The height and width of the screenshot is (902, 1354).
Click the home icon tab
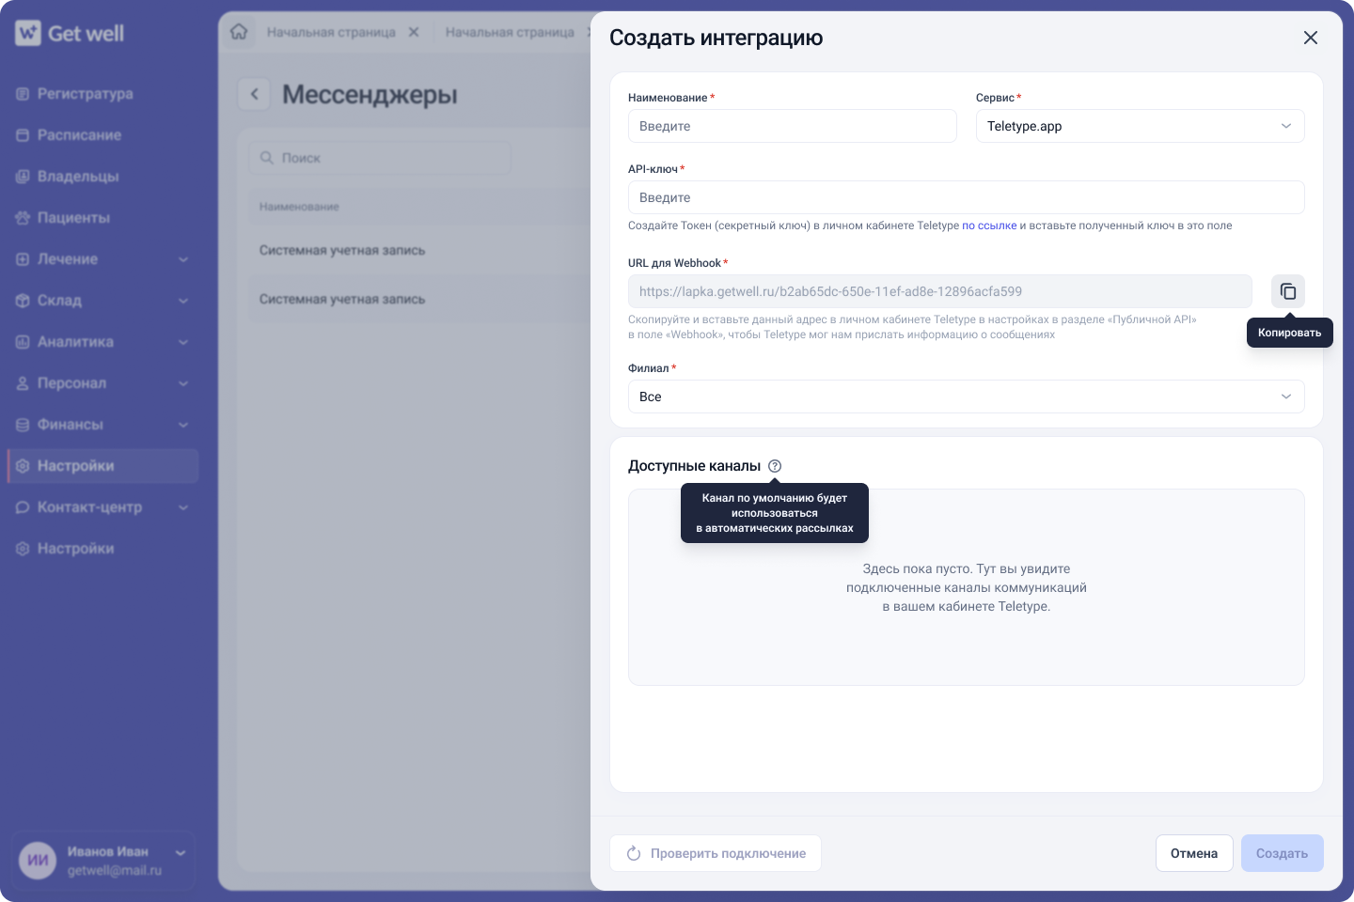pos(239,32)
